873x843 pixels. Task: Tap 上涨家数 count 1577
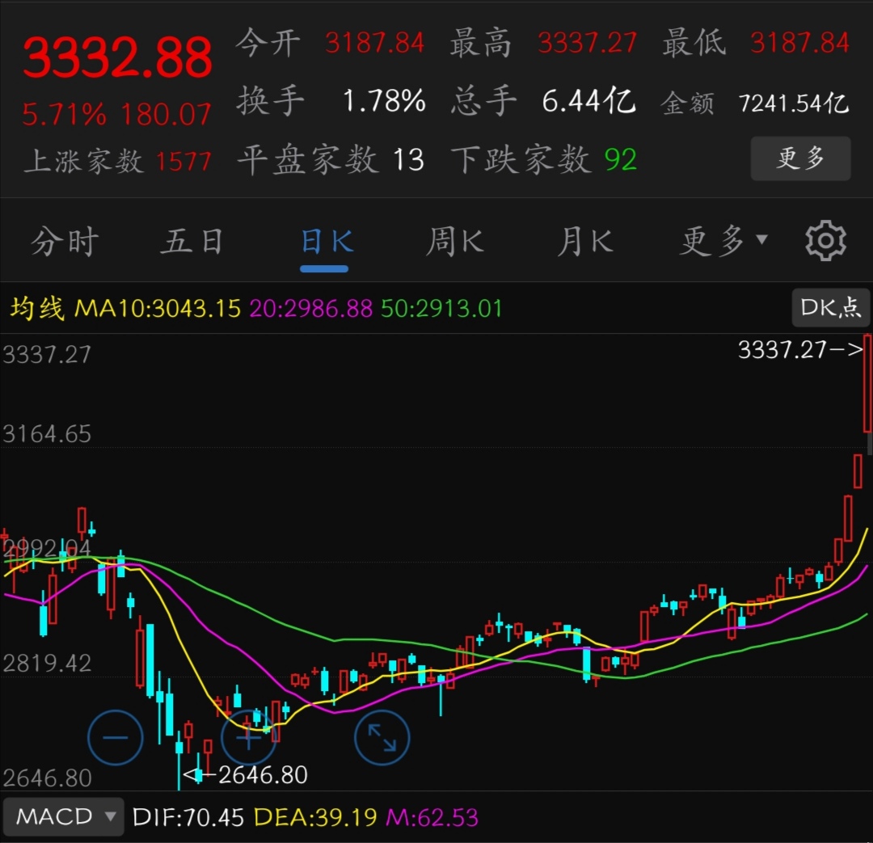tap(183, 162)
